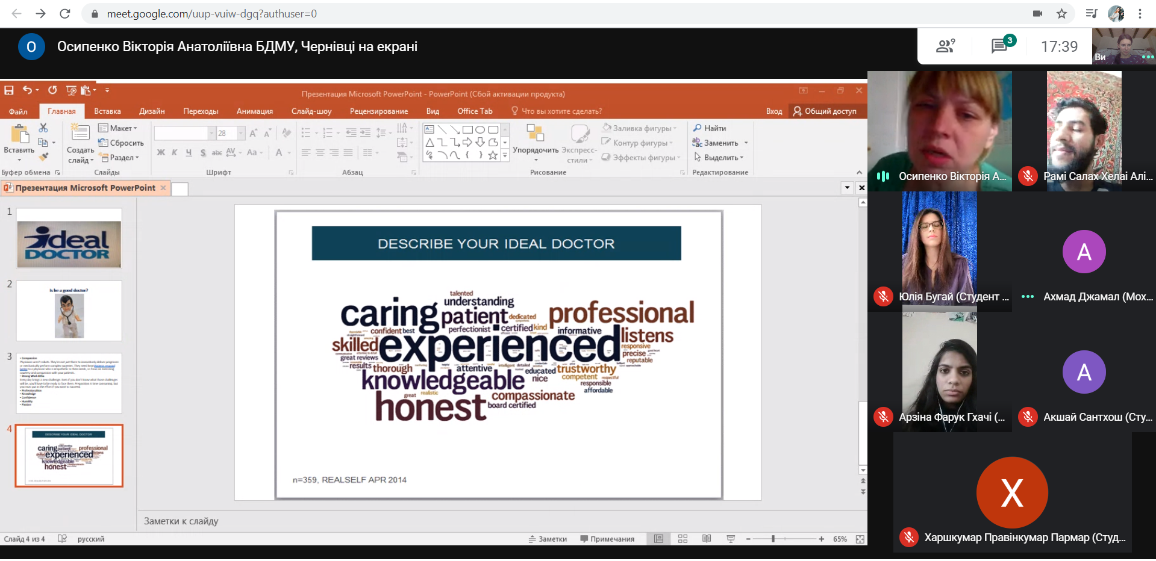1156x561 pixels.
Task: Open the Meet chat messages icon
Action: pyautogui.click(x=999, y=46)
